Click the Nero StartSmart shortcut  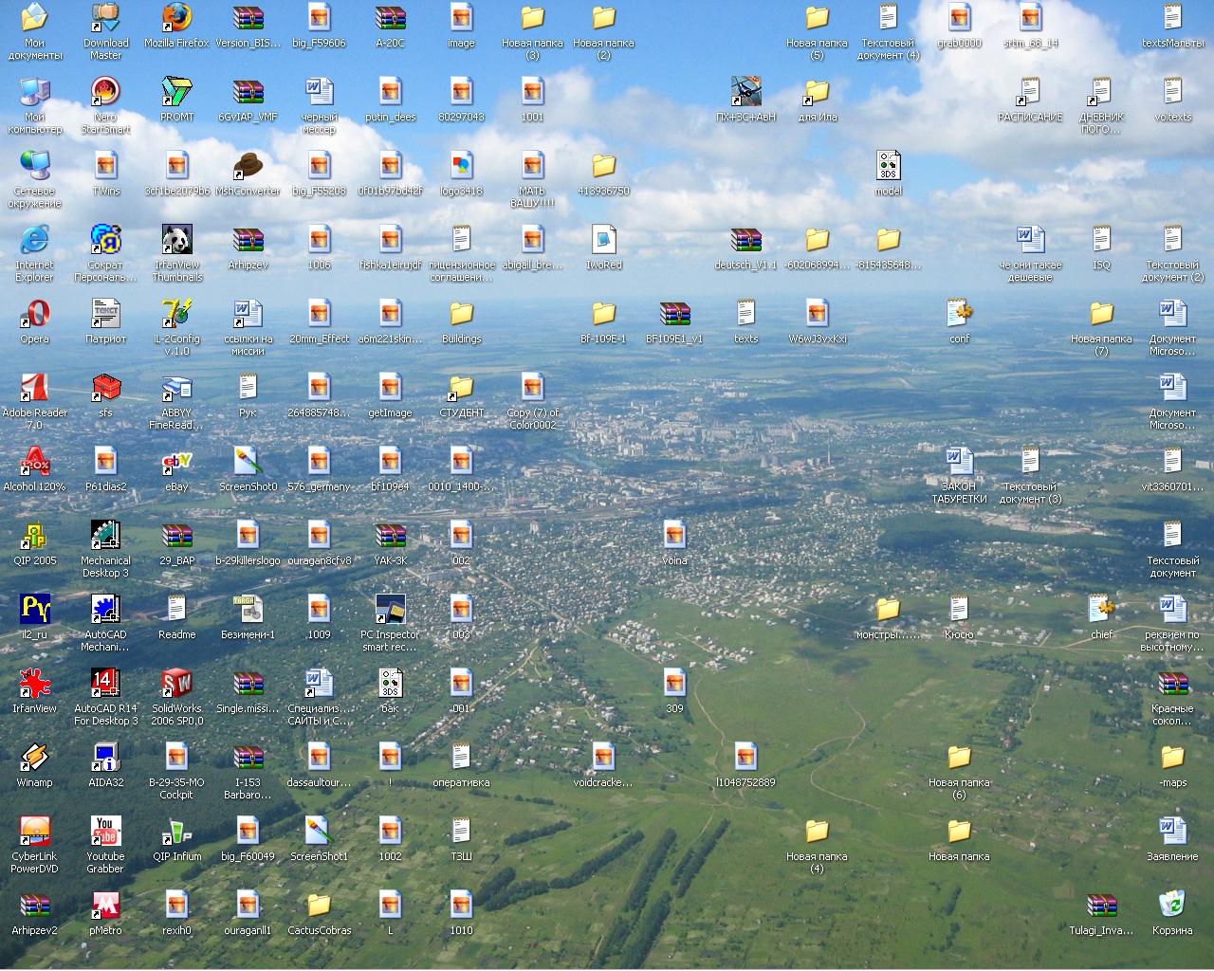tap(105, 92)
